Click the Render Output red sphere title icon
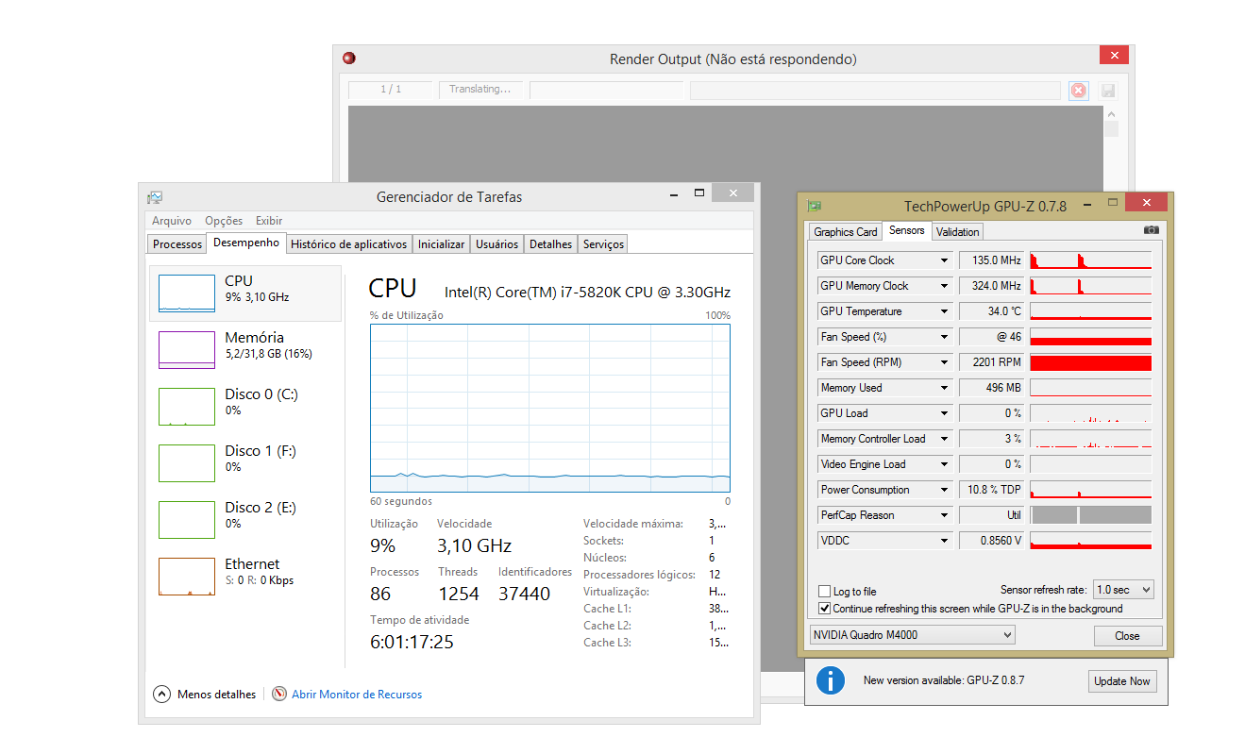Image resolution: width=1245 pixels, height=754 pixels. pyautogui.click(x=349, y=59)
